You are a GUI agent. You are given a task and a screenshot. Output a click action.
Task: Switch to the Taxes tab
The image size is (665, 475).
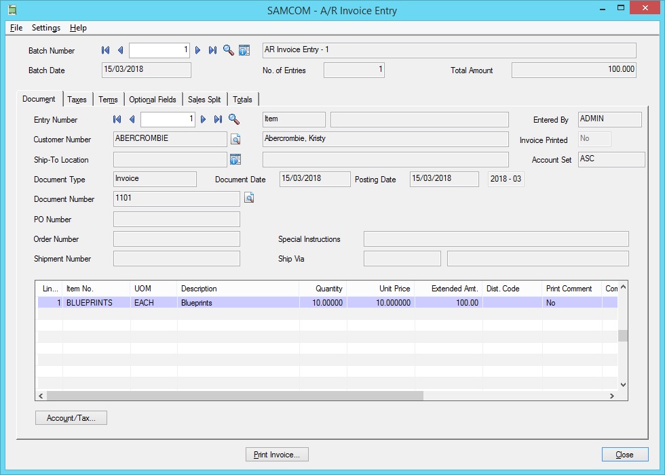pyautogui.click(x=77, y=100)
